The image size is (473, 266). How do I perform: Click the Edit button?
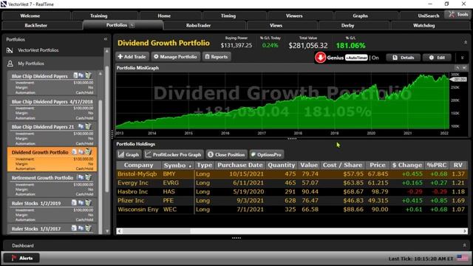pyautogui.click(x=437, y=58)
